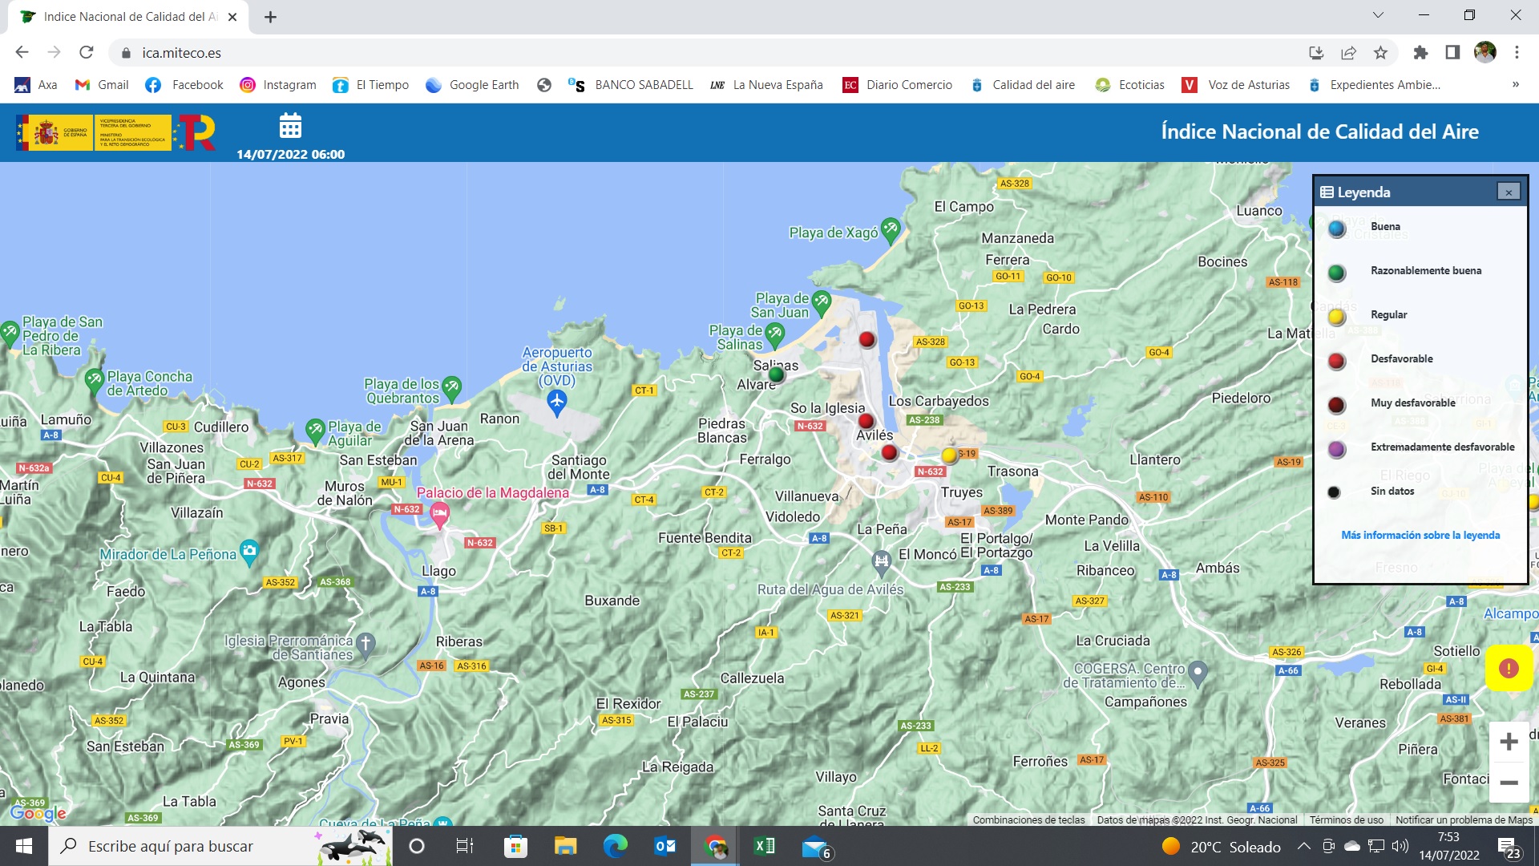Screen dimensions: 1539x866
Task: Show hidden system tray icons
Action: [1304, 846]
